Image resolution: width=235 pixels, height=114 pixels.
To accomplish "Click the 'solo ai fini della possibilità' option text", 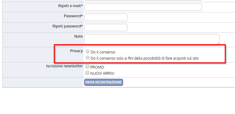I will [139, 58].
